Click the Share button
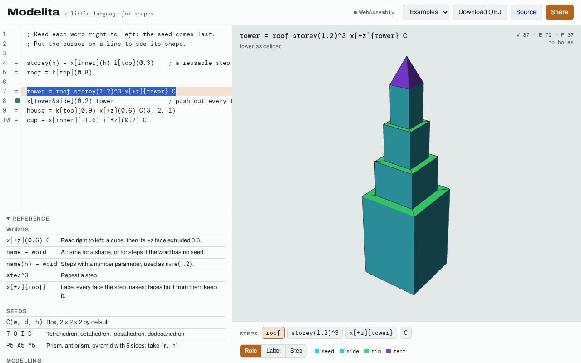 tap(560, 12)
